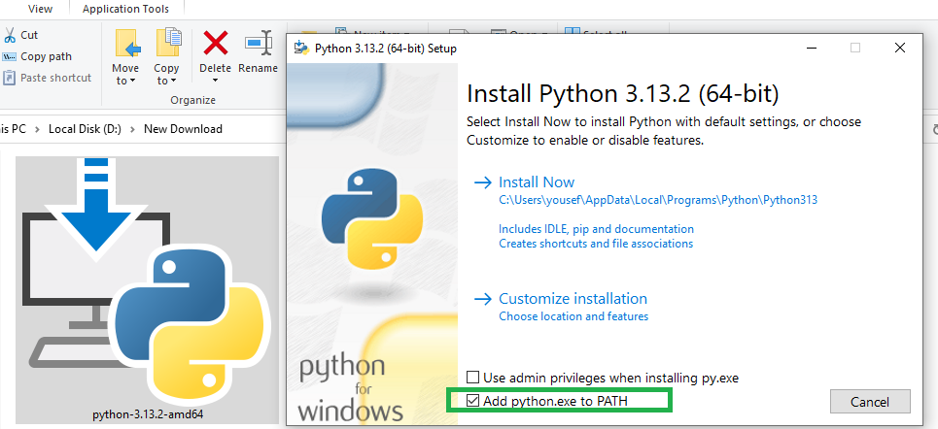Switch to the View ribbon tab
The height and width of the screenshot is (429, 938).
coord(41,9)
